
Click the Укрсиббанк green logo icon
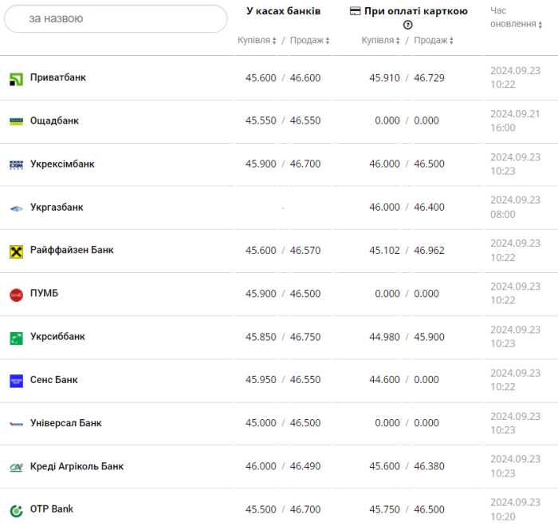pyautogui.click(x=16, y=338)
